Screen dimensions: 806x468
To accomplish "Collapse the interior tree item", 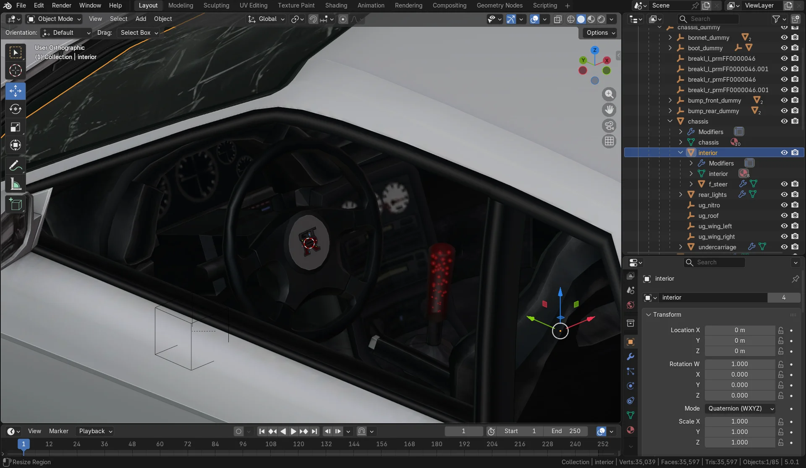I will pos(680,153).
